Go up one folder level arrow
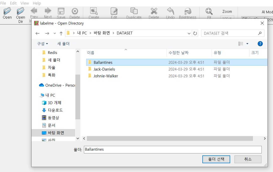This screenshot has height=172, width=273. 61,33
